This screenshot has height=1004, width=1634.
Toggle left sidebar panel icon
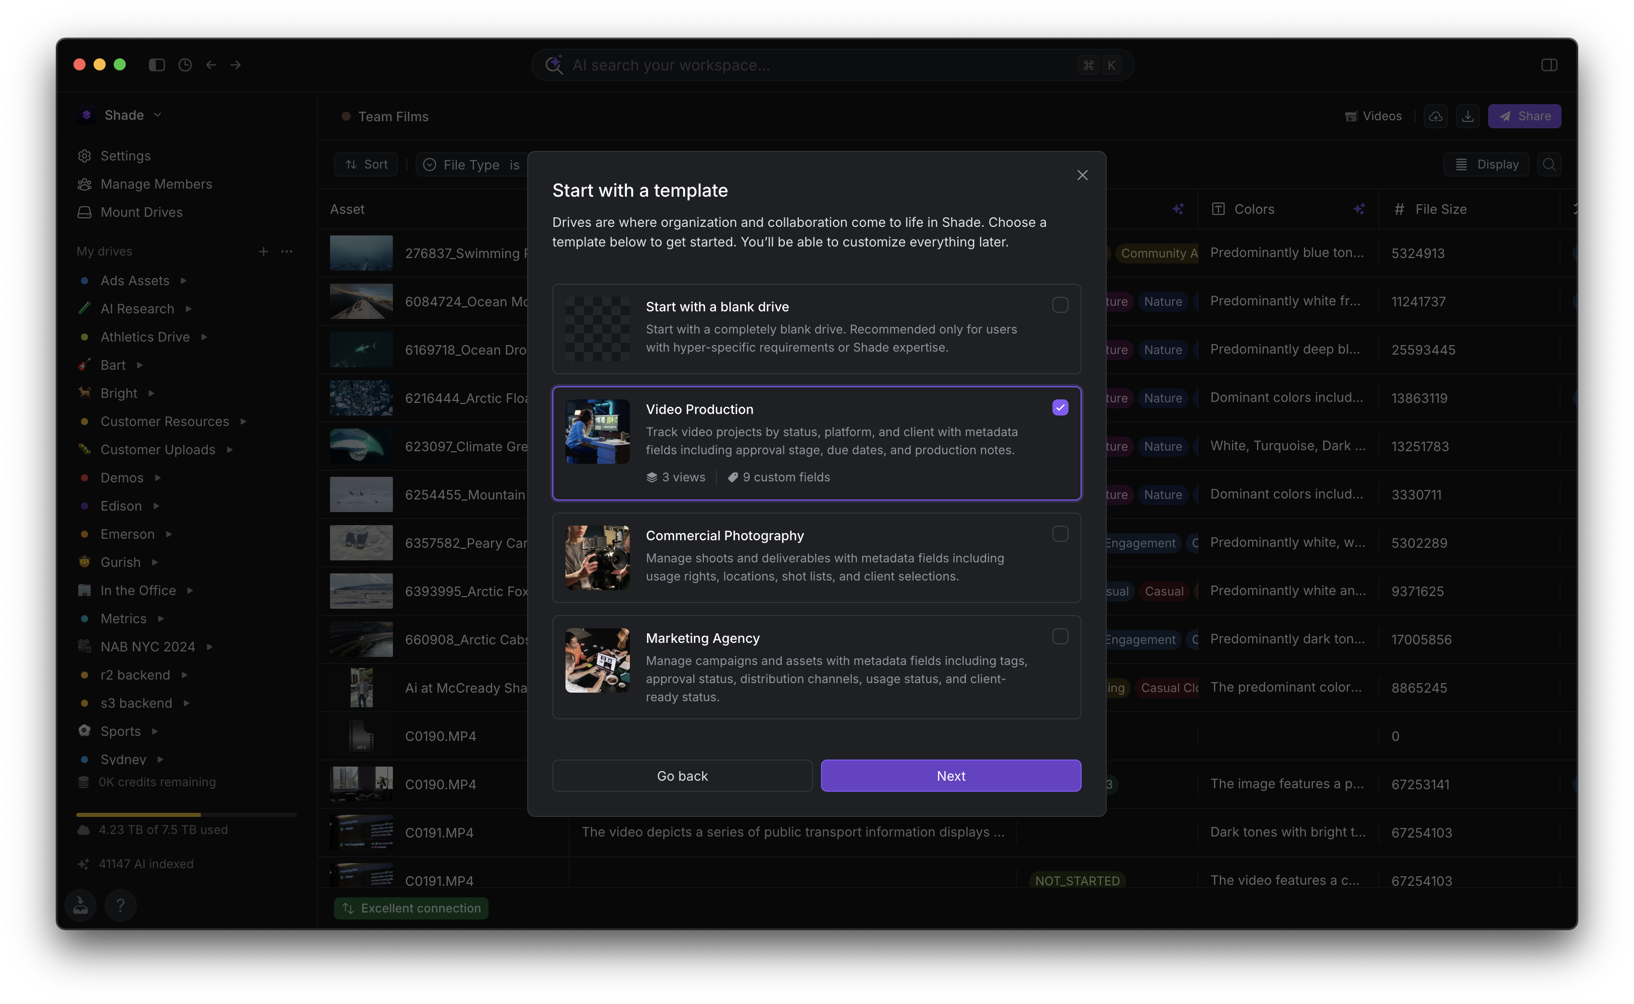tap(156, 65)
